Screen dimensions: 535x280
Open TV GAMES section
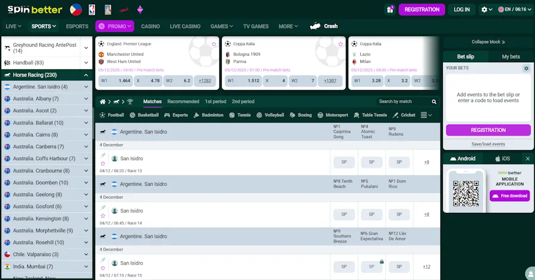[x=256, y=26]
